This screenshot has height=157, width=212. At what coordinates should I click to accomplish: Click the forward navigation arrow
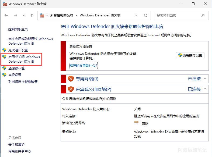coord(15,16)
